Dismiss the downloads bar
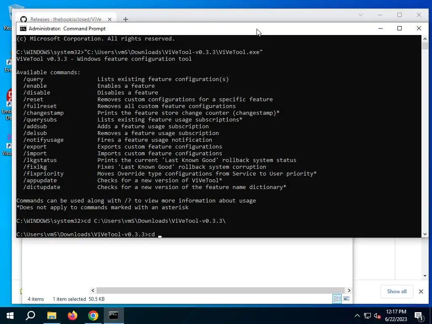 pyautogui.click(x=421, y=292)
